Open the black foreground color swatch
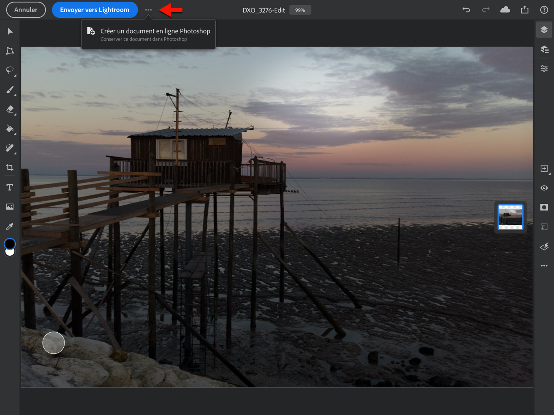 (x=10, y=243)
